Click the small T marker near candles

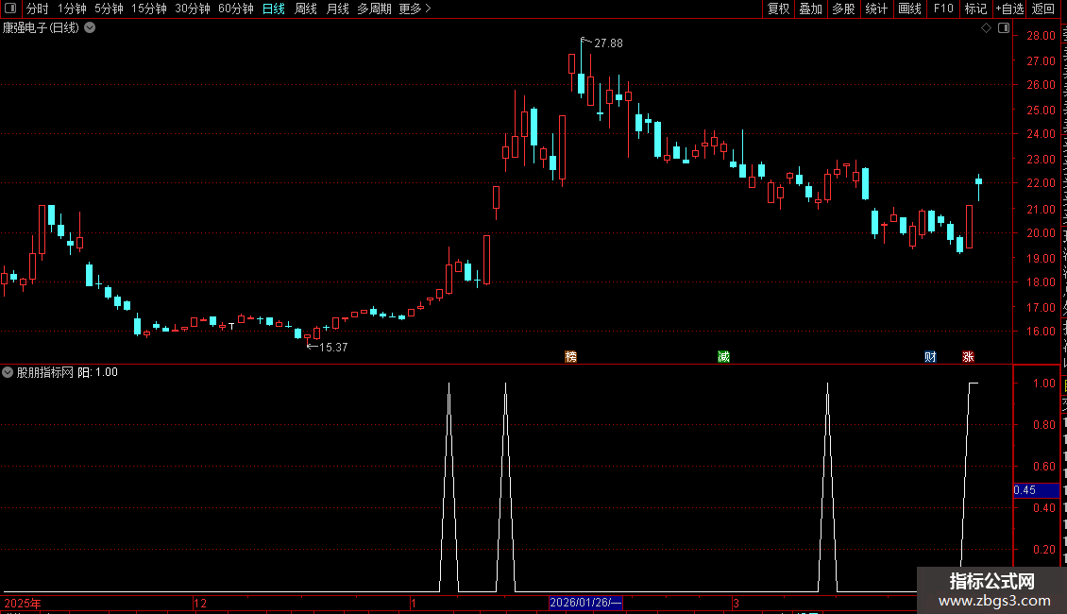click(231, 326)
